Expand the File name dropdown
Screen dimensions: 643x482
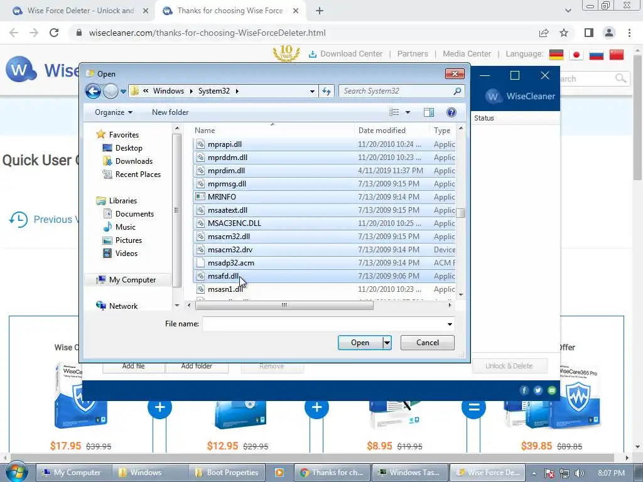[x=450, y=324]
